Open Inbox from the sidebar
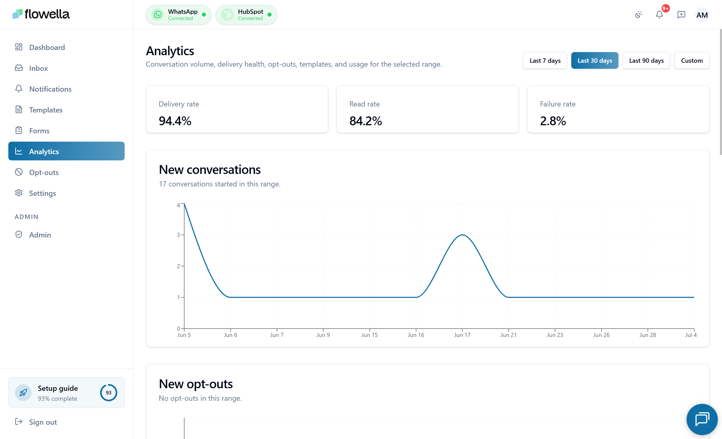722x439 pixels. click(66, 68)
